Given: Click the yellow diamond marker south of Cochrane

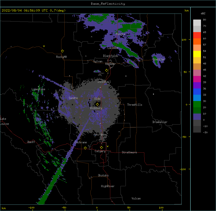Looking at the screenshot, I should pyautogui.click(x=85, y=148).
